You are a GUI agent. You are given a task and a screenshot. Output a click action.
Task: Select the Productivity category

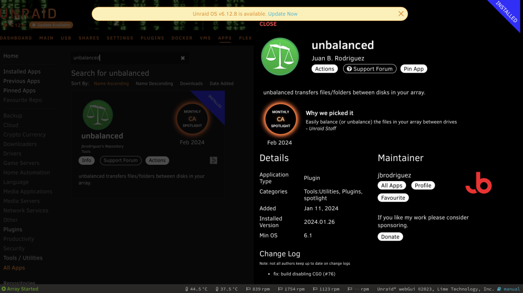tap(19, 239)
